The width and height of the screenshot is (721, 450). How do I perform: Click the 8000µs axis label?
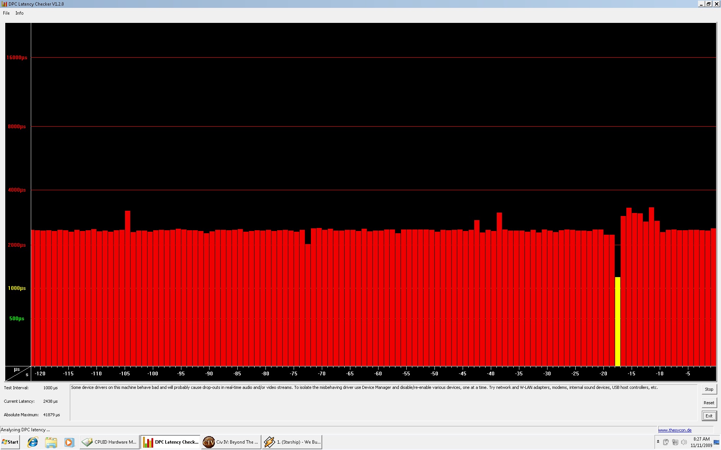coord(17,126)
